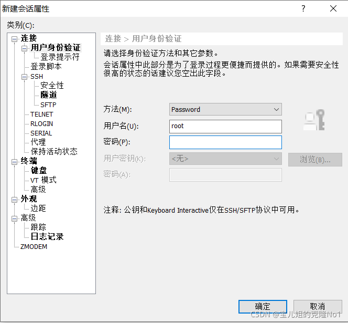348x323 pixels.
Task: Select SERIAL tree item
Action: click(41, 133)
